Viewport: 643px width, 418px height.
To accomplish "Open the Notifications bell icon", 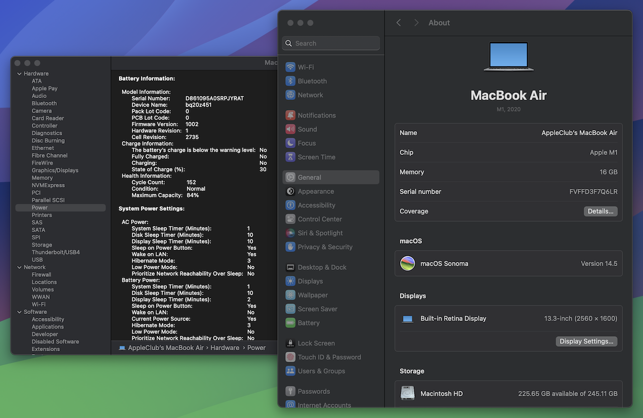I will click(290, 115).
